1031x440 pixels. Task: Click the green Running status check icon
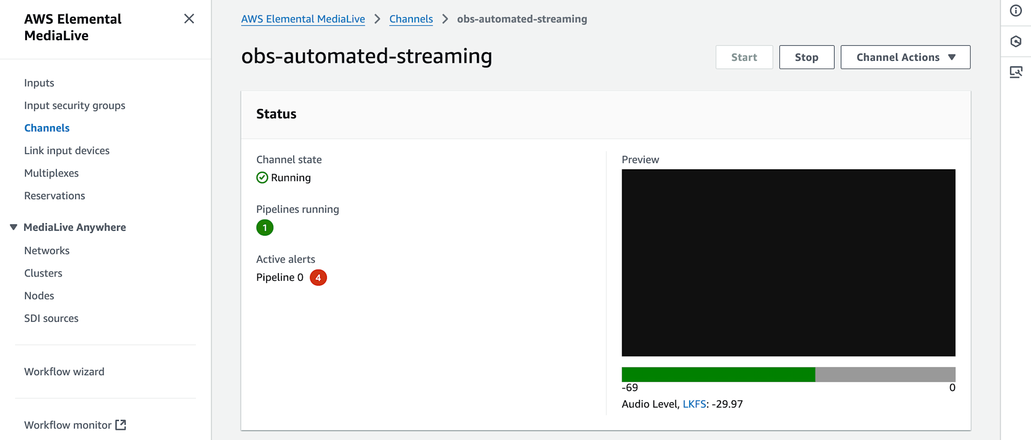pyautogui.click(x=262, y=178)
